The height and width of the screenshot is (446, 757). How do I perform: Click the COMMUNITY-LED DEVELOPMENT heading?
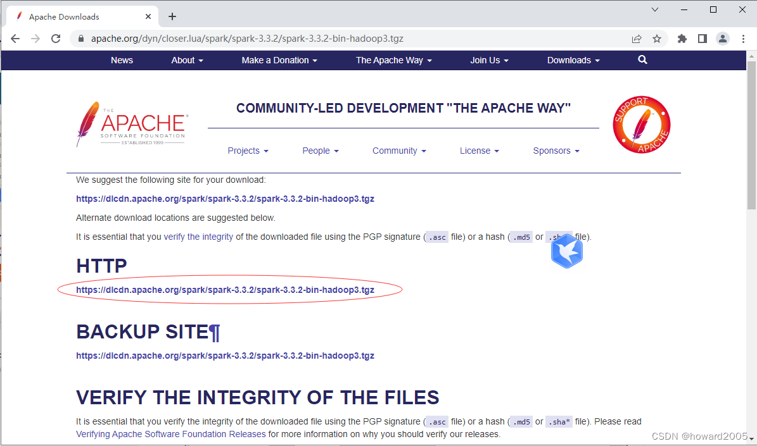click(x=403, y=108)
